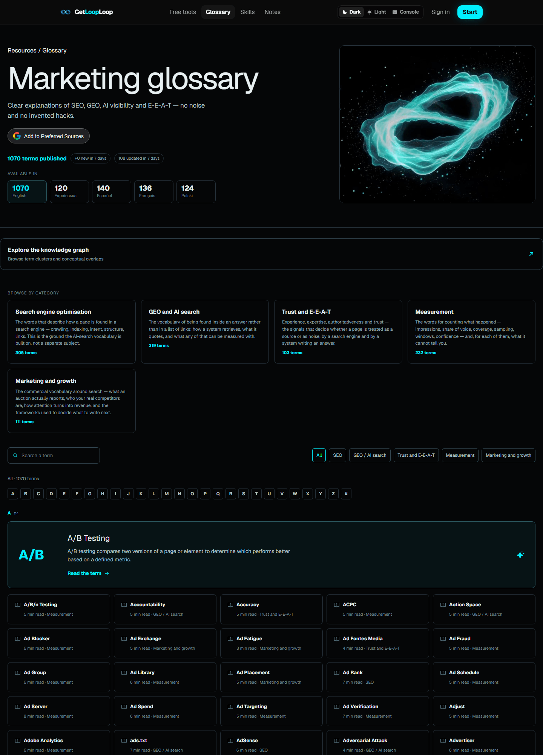Select the 140 Español language tab

tap(112, 192)
